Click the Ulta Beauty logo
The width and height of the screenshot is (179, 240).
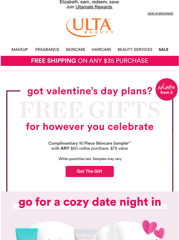90,28
